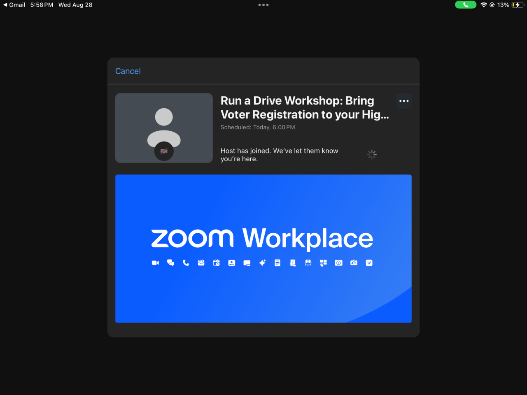The width and height of the screenshot is (527, 395).
Task: Open the more options ellipsis button
Action: click(404, 101)
